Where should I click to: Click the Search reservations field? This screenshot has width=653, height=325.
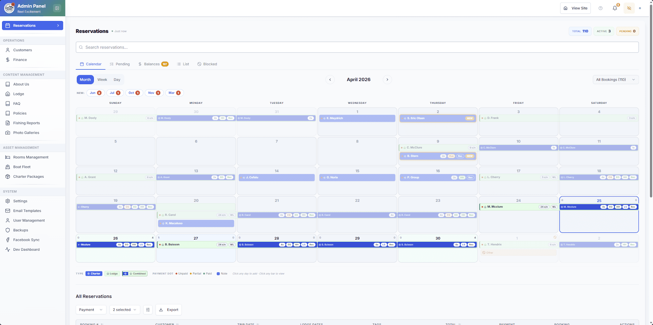pos(357,47)
